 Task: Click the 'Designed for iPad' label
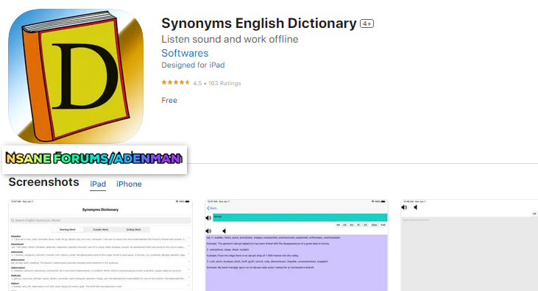tap(193, 65)
